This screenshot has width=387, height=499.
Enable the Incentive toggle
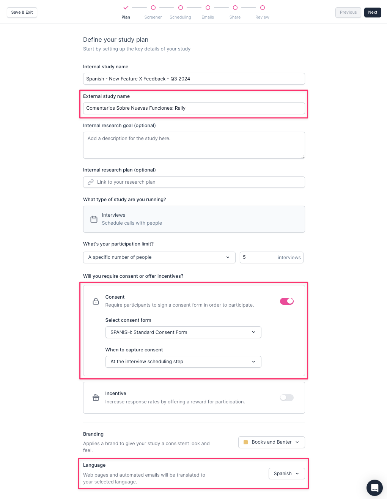point(287,398)
